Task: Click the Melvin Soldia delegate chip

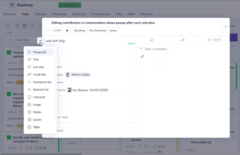Action: coord(78,75)
